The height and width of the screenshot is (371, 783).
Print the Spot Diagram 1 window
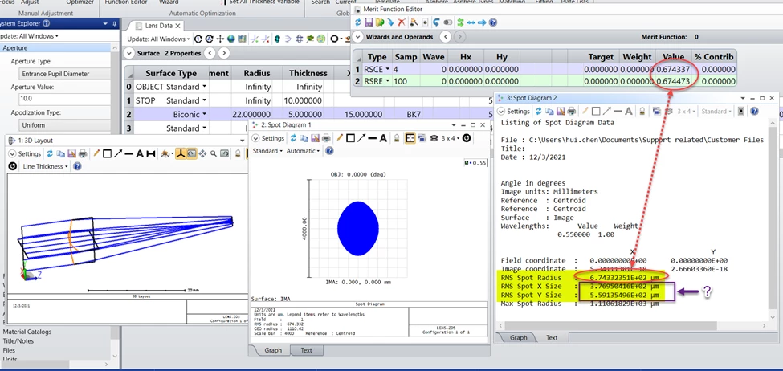pos(326,138)
